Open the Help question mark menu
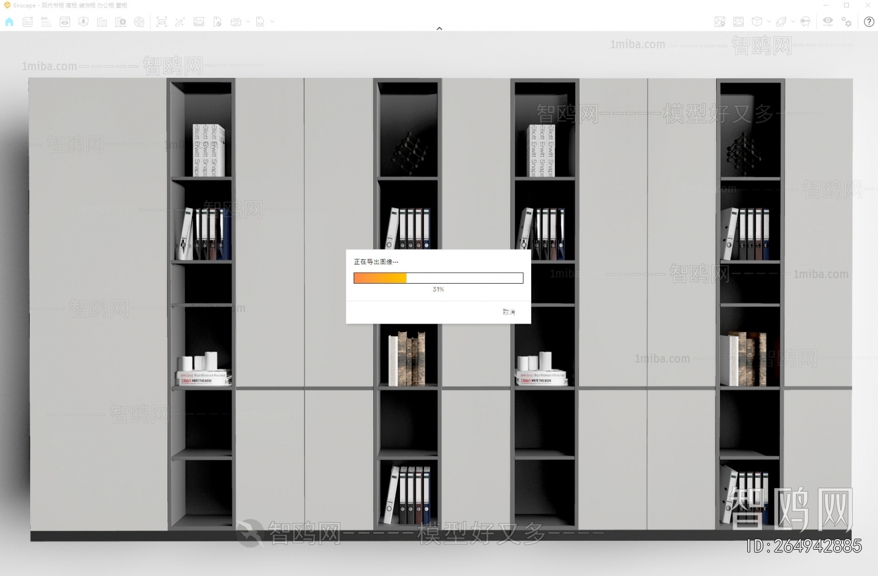Viewport: 878px width, 576px height. point(869,22)
